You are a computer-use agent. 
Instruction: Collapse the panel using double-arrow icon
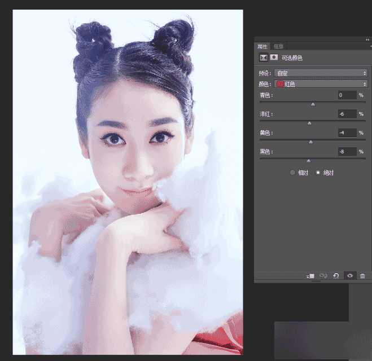[x=367, y=39]
